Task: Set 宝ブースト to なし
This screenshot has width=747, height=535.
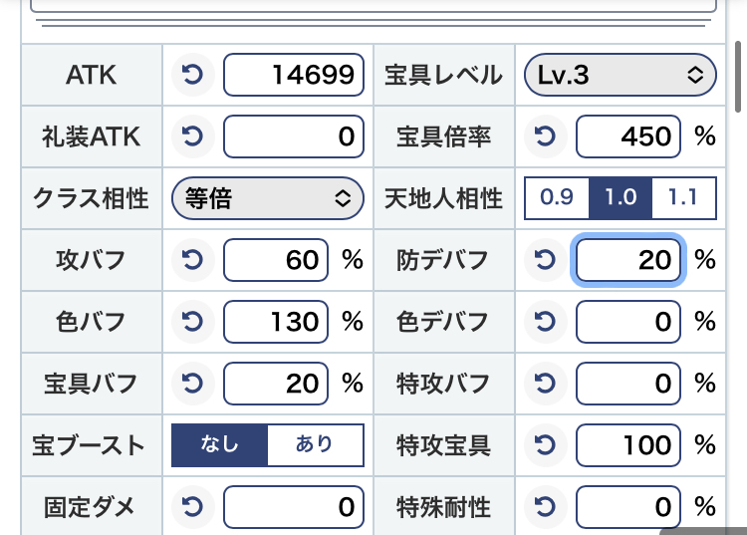Action: point(219,444)
